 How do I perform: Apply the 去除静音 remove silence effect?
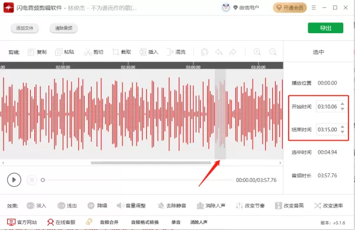172,206
